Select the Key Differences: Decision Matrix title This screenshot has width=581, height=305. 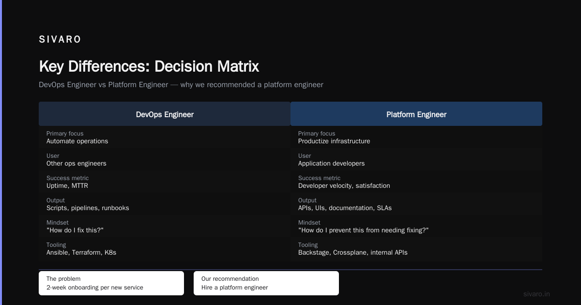(149, 66)
